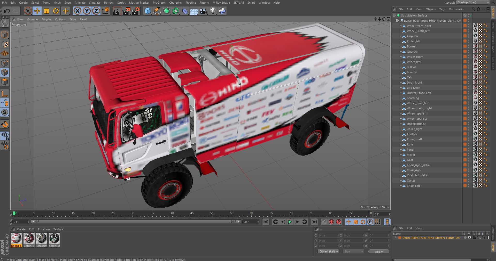
Task: Open the viewport Cameras menu
Action: coord(33,19)
